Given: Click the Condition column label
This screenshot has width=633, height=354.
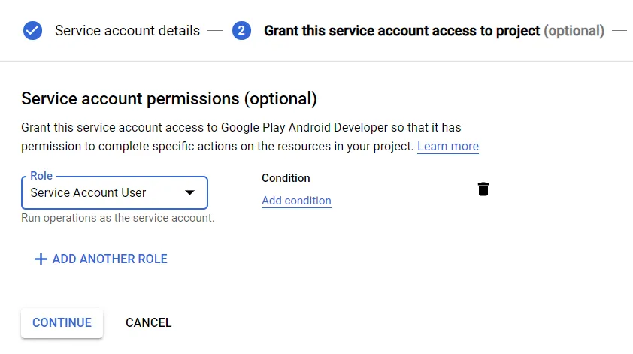Looking at the screenshot, I should point(286,178).
